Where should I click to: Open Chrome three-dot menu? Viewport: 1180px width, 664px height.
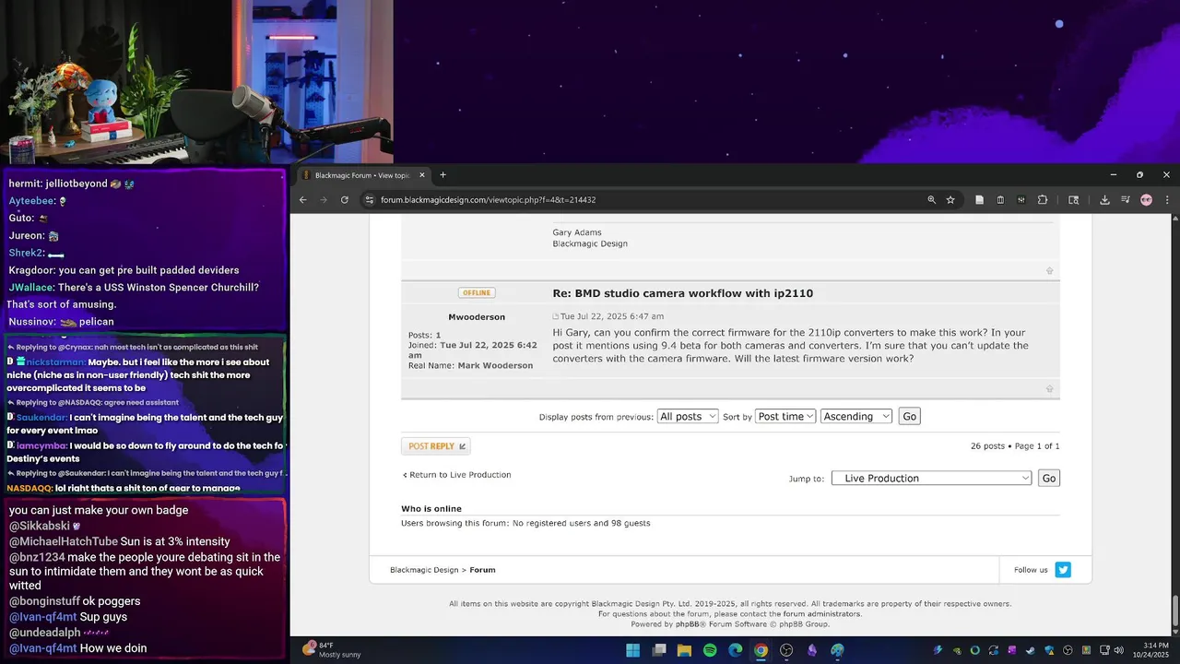[1167, 200]
